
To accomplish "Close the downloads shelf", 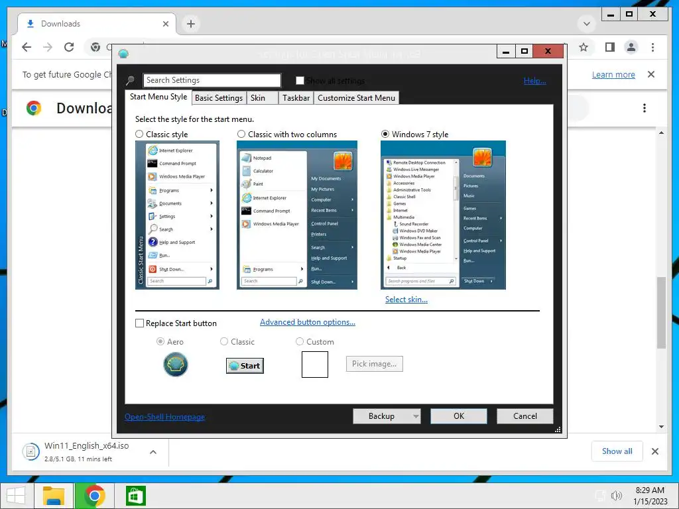I will (x=655, y=451).
